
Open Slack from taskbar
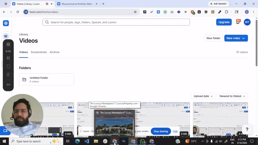coord(105,141)
